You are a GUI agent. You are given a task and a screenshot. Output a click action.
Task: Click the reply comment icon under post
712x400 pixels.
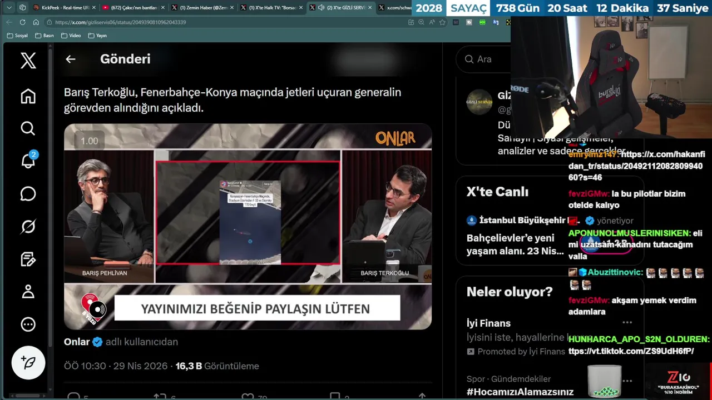point(73,397)
